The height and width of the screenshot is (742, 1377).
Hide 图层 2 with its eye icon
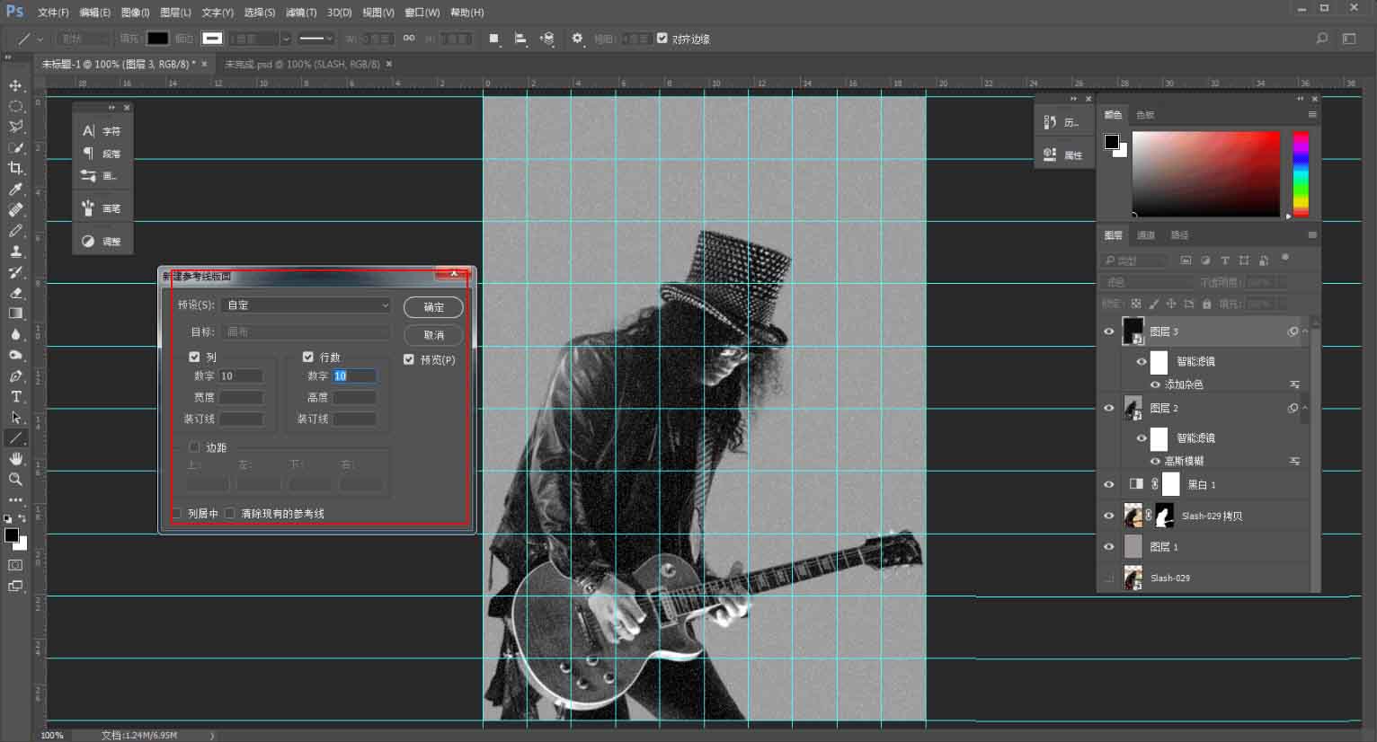click(x=1108, y=408)
